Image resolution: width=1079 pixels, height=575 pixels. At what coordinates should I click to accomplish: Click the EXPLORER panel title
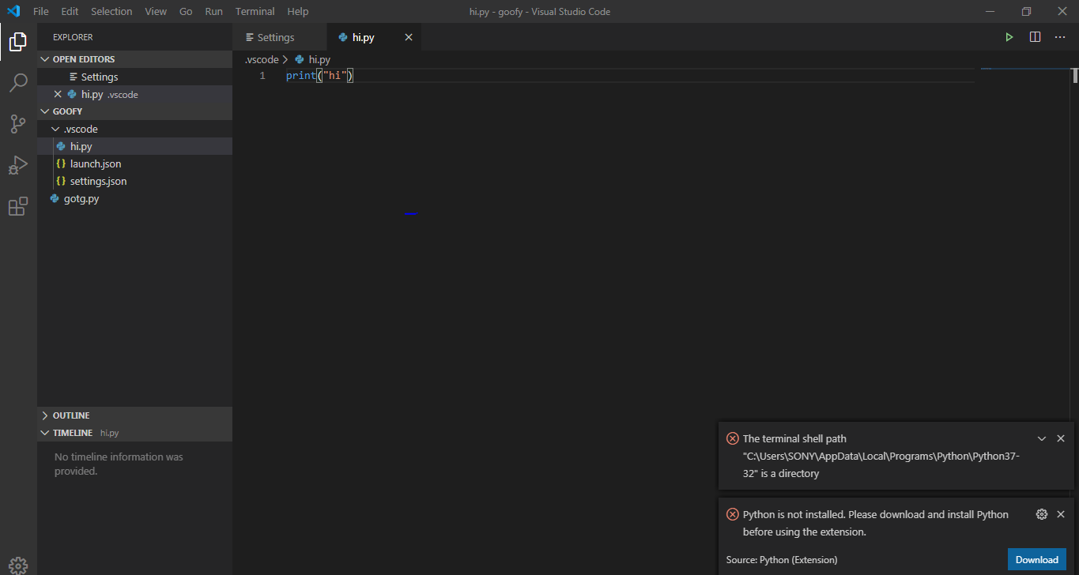click(73, 37)
